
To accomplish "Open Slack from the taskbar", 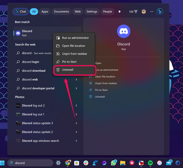I will 86,163.
